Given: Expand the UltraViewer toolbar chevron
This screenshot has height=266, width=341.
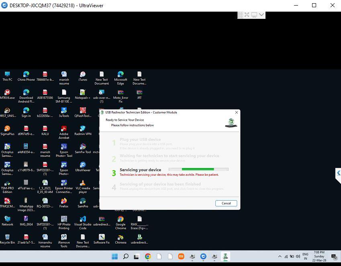Looking at the screenshot, I should point(261,15).
